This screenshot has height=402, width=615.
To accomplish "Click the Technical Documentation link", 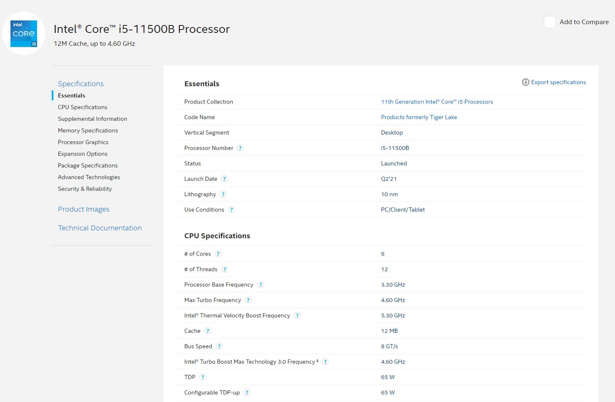I will [x=100, y=228].
